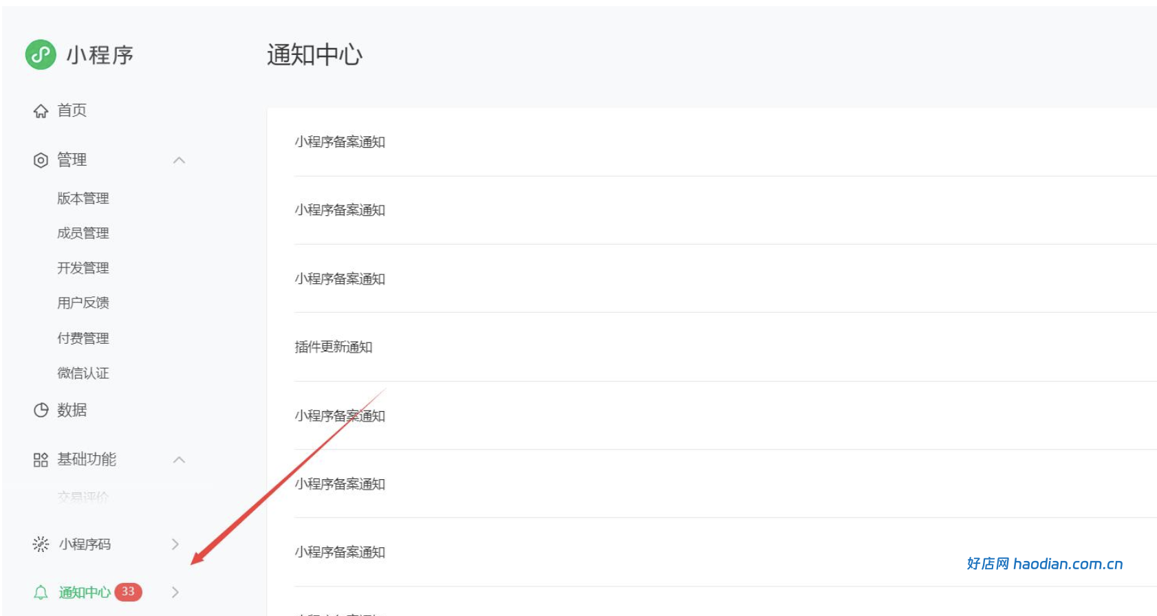Open 版本管理 in the sidebar
This screenshot has height=616, width=1157.
point(83,199)
